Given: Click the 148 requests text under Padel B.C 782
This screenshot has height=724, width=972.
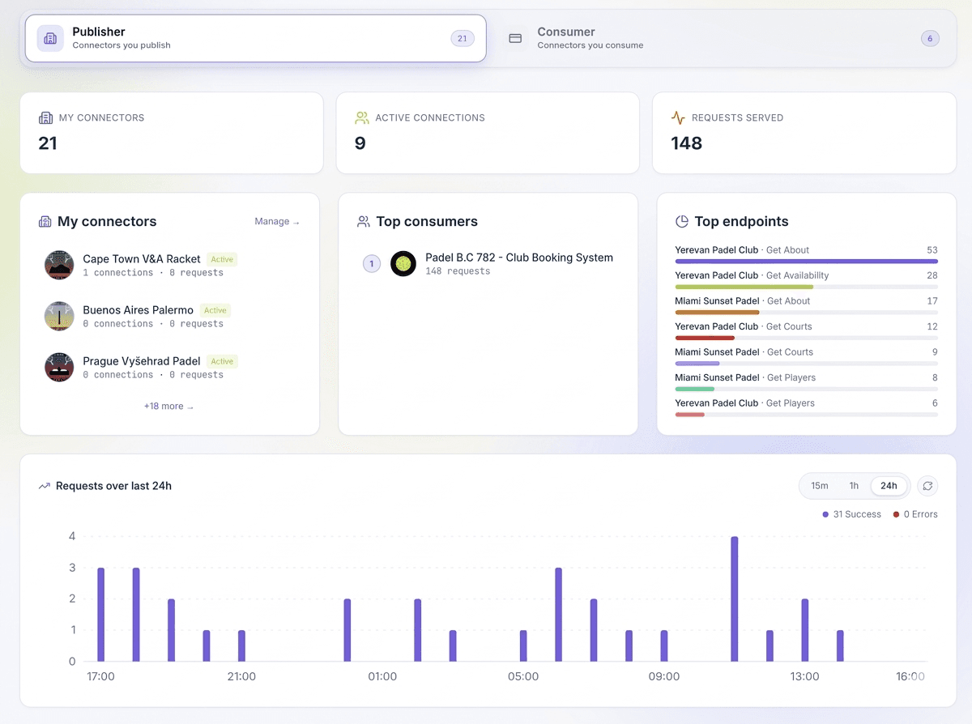Looking at the screenshot, I should click(458, 271).
